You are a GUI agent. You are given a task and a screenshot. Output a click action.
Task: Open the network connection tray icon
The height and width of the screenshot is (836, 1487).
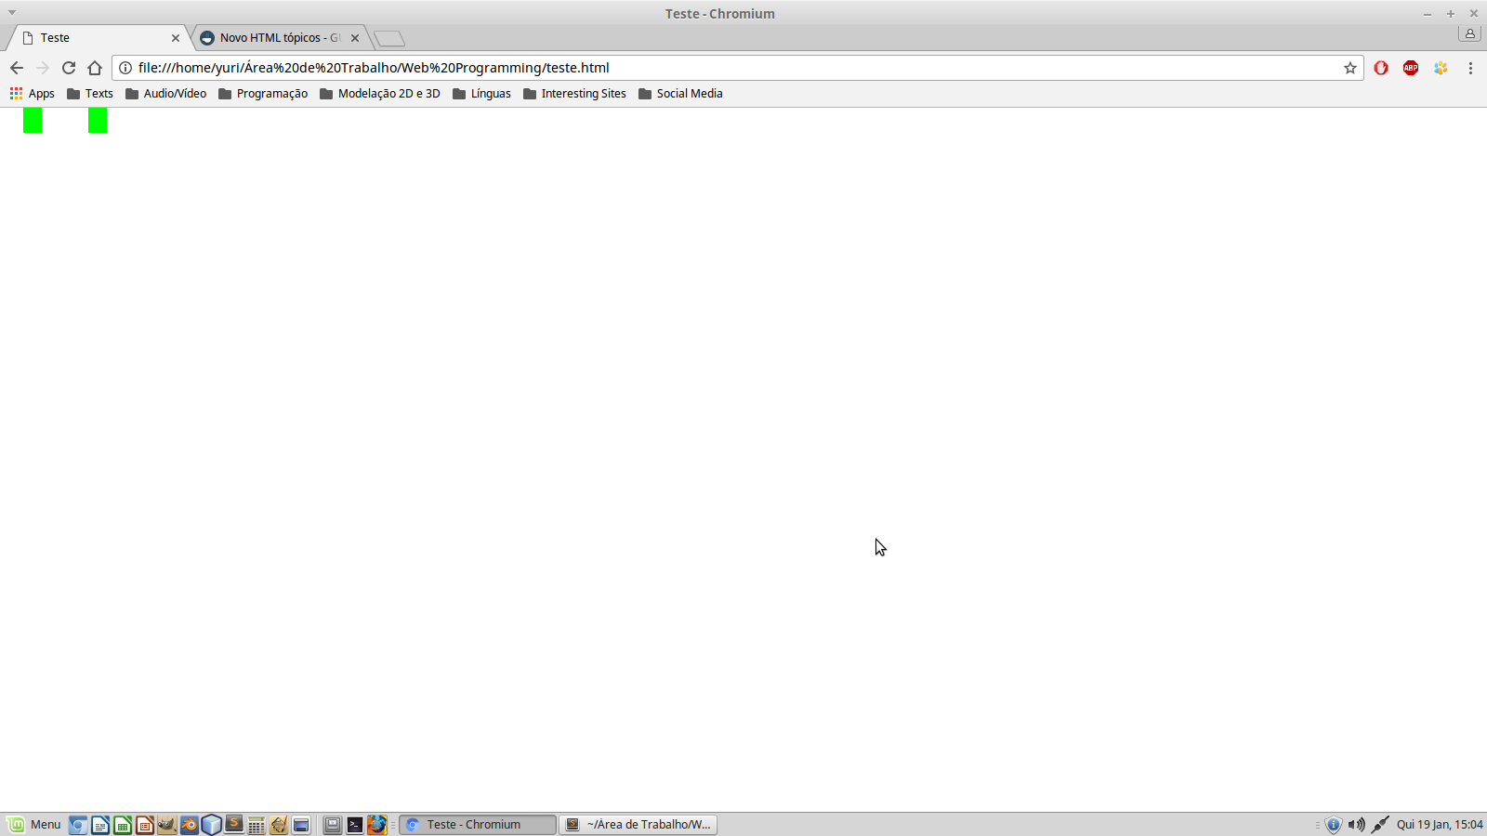coord(1380,825)
